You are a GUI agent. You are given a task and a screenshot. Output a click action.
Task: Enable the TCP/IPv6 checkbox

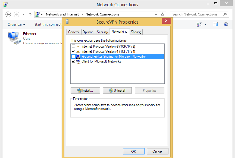[73, 46]
